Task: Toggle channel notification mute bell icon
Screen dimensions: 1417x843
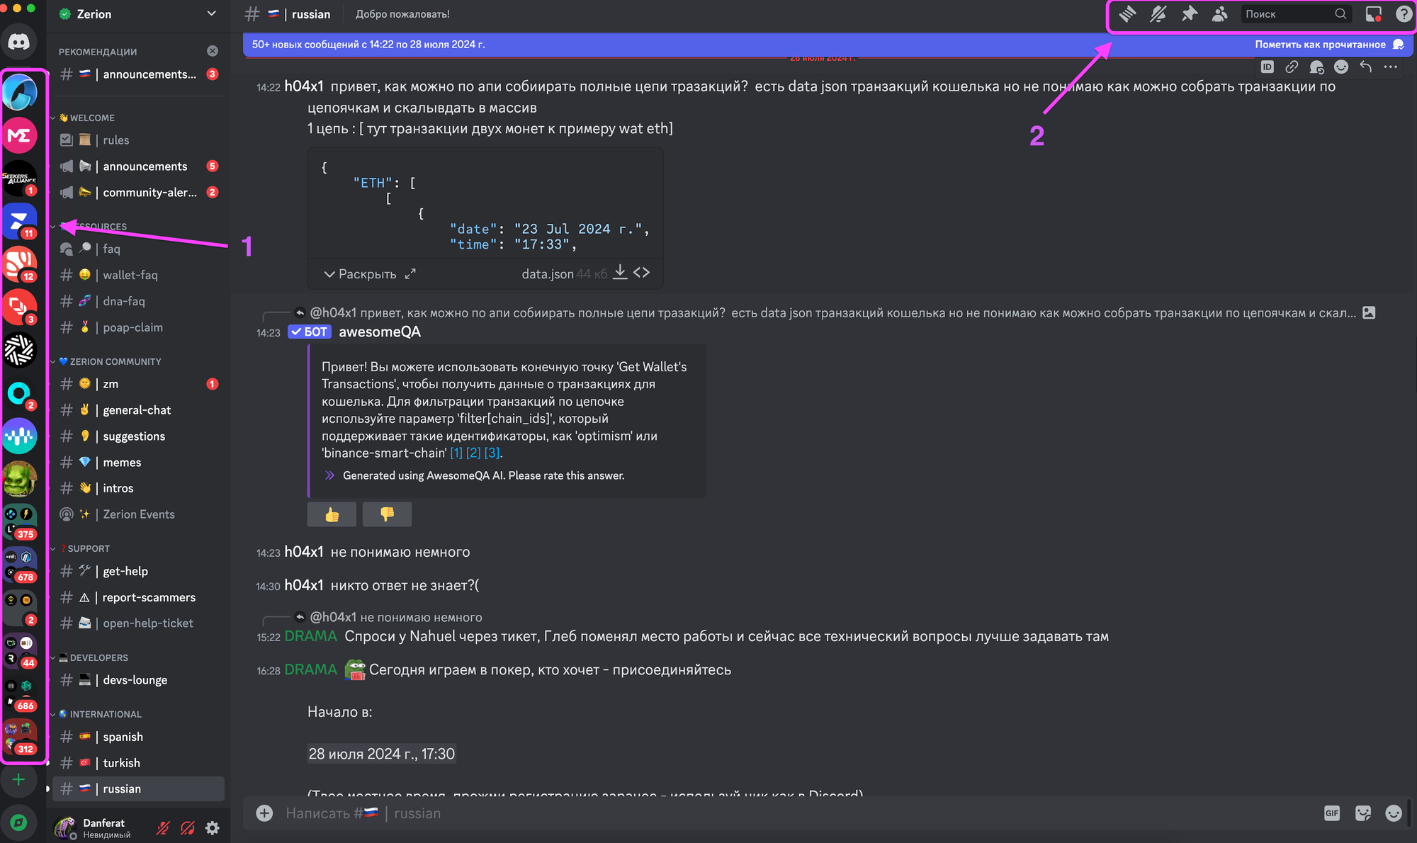Action: coord(1158,14)
